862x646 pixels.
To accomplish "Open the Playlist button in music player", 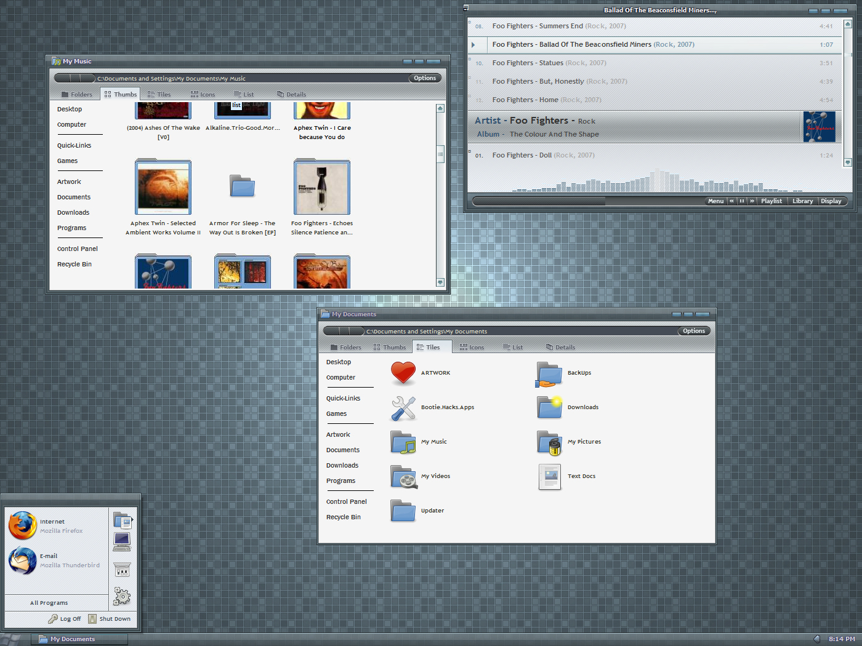I will point(771,201).
